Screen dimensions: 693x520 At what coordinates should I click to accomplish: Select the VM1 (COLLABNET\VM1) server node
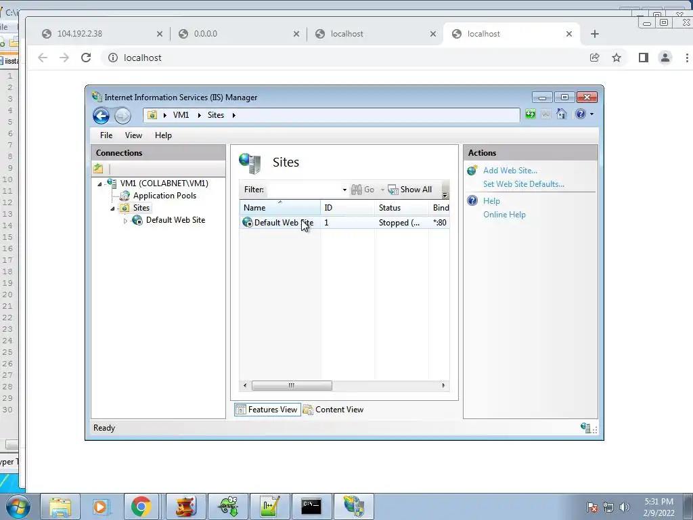[164, 183]
